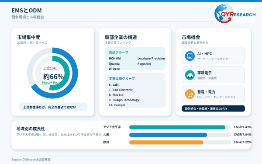The width and height of the screenshot is (262, 164).
Task: Click the 先頭グループ group label
Action: click(x=119, y=52)
